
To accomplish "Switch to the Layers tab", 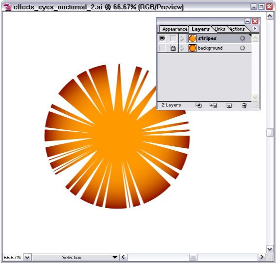I will click(201, 29).
